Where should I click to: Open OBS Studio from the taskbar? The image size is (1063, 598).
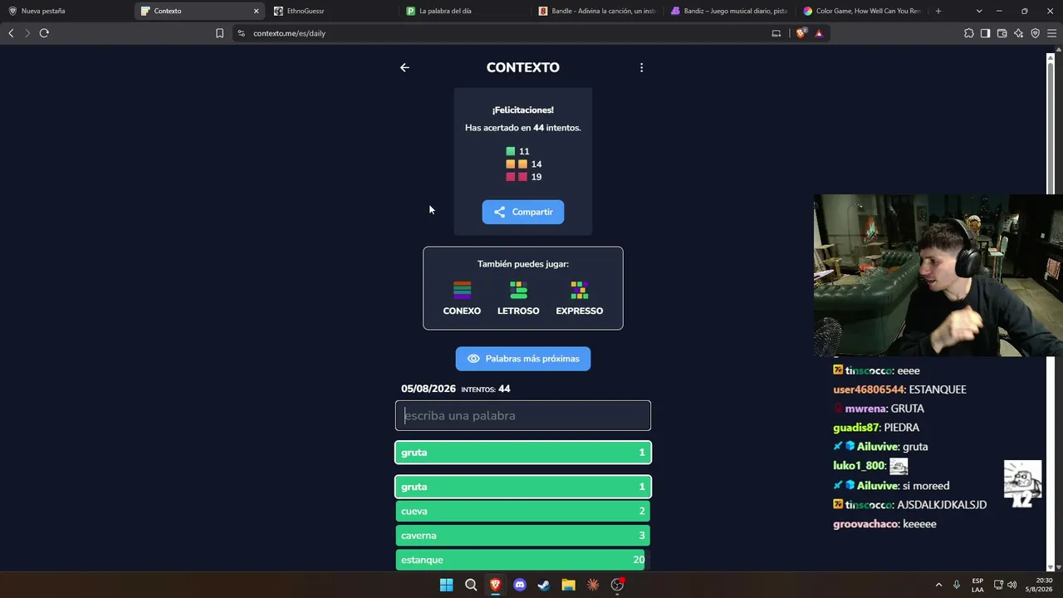tap(617, 585)
